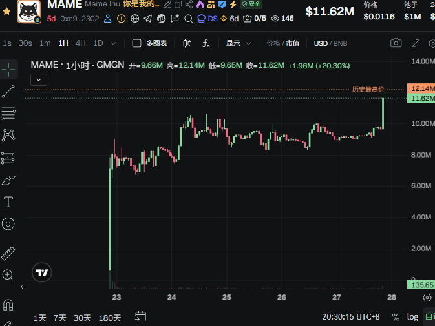The image size is (435, 326).
Task: Open the project website globe icon
Action: [x=135, y=19]
